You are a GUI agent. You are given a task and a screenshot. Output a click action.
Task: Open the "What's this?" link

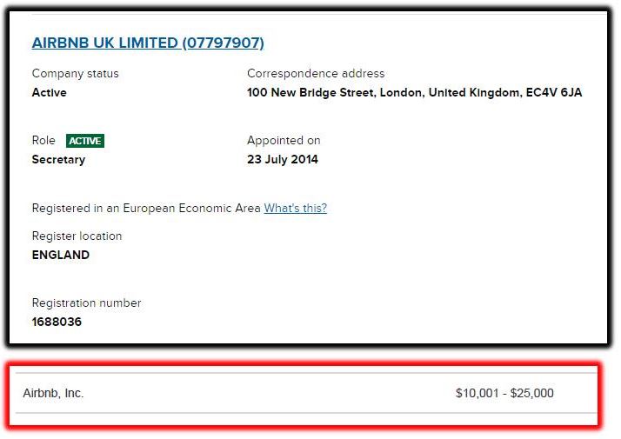296,209
